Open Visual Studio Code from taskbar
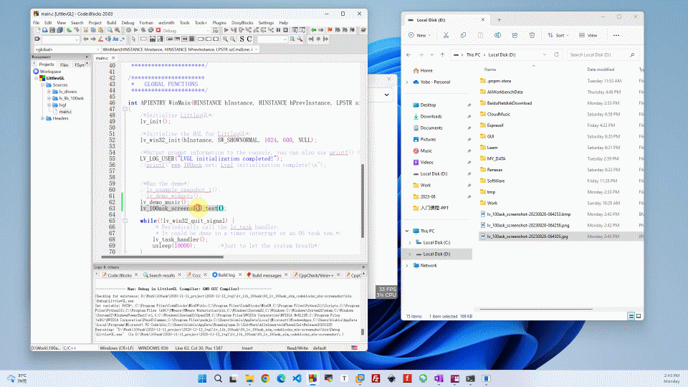Viewport: 688px width, 387px height. 297,378
